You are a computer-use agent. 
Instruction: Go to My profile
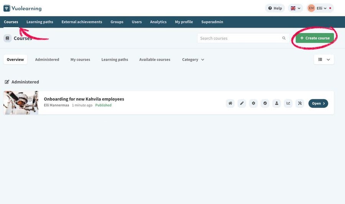click(x=184, y=22)
